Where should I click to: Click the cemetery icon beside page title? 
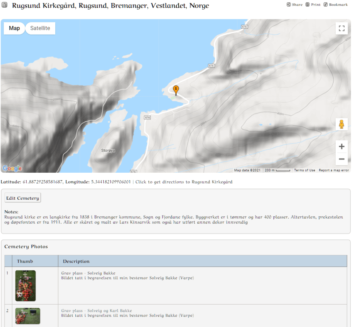[4, 6]
